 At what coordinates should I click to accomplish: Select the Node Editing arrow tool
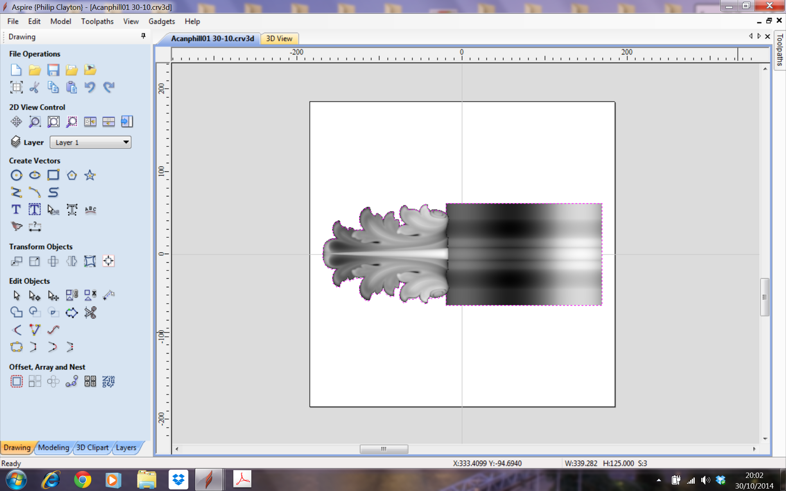click(x=34, y=295)
